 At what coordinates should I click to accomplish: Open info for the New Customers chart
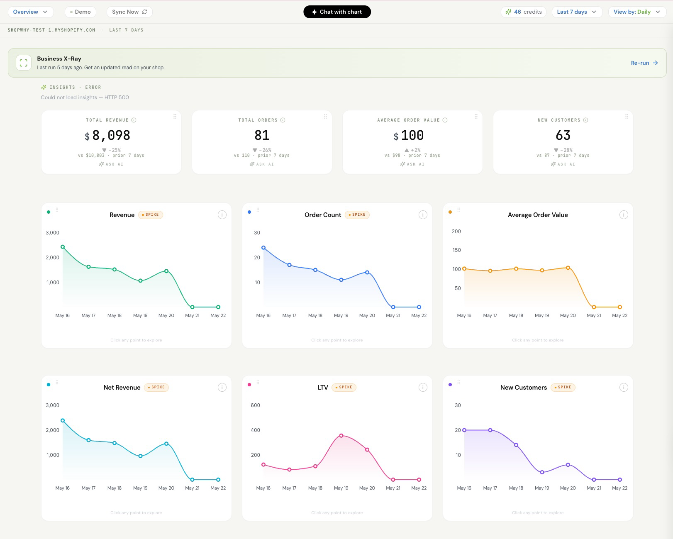tap(624, 387)
